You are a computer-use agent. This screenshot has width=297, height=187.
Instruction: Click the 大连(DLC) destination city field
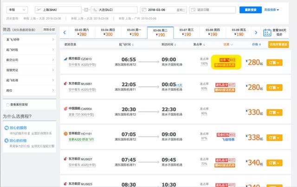click(x=114, y=10)
